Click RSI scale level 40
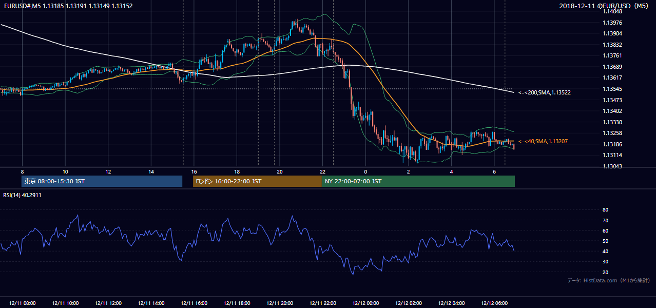This screenshot has height=308, width=656. [x=605, y=252]
